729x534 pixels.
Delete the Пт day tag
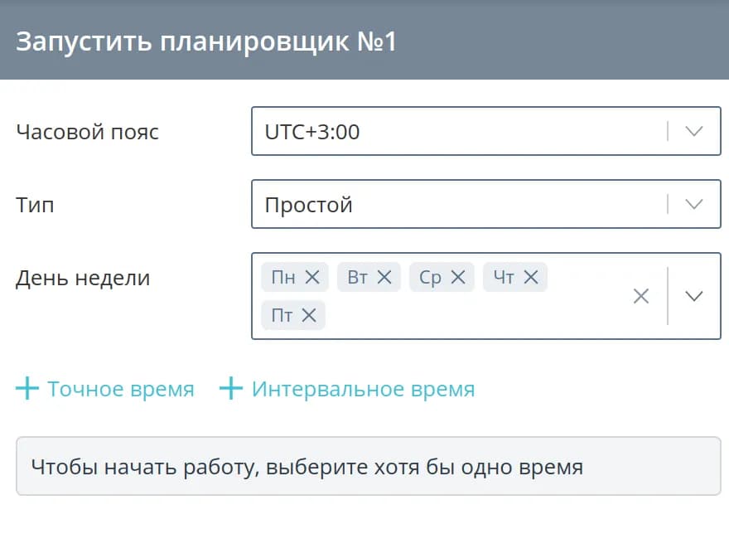(309, 315)
